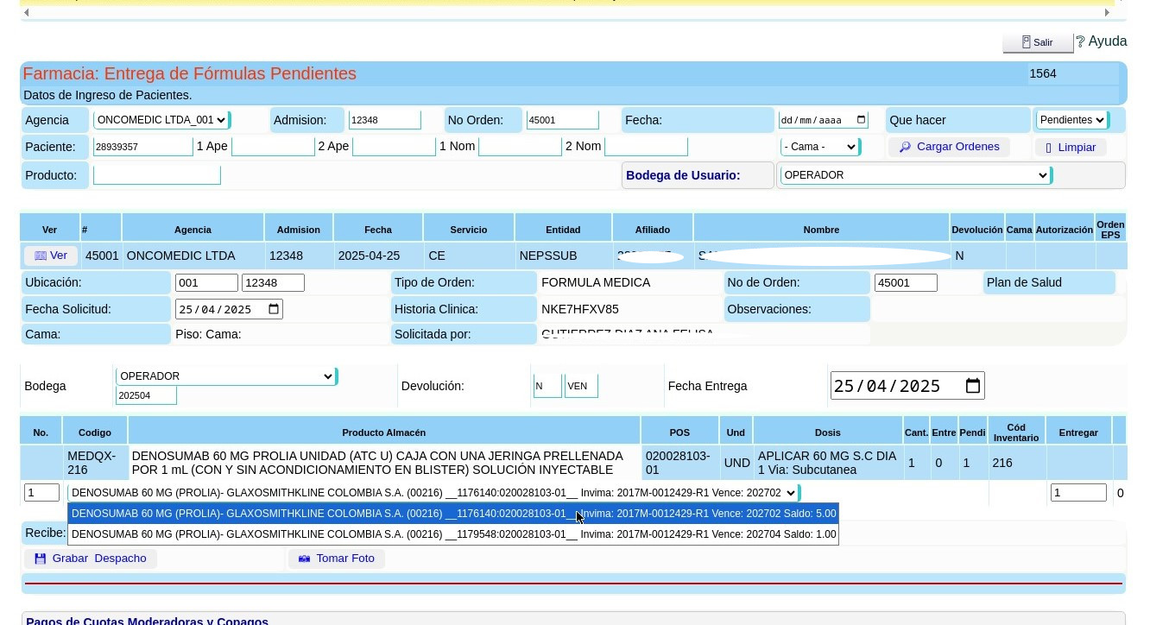Save with Grabar Despacho button

[91, 559]
